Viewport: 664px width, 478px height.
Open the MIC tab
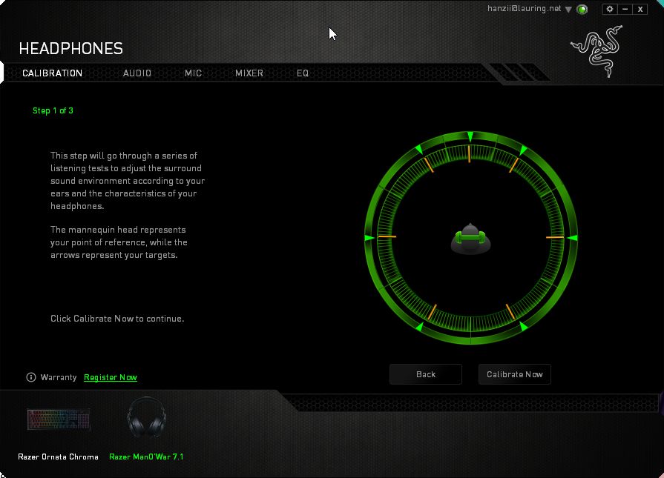point(194,73)
